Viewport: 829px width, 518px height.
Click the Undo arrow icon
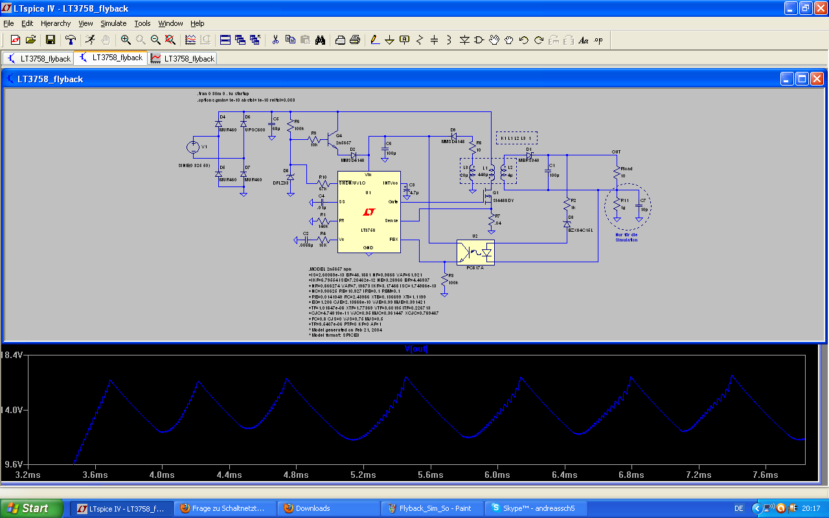point(524,40)
